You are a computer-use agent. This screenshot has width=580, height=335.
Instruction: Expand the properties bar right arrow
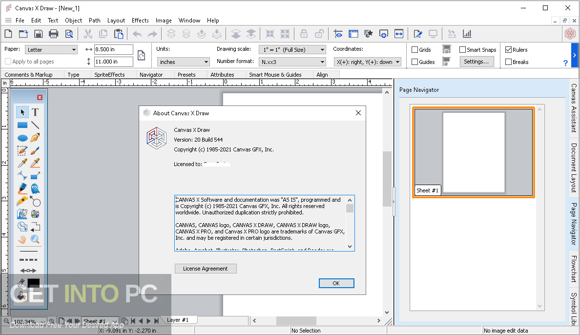point(575,55)
